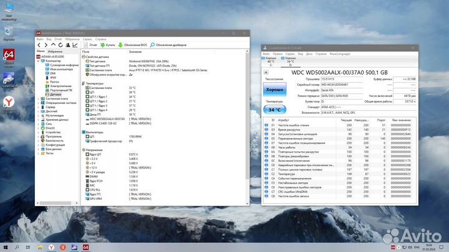Switch to Yandex browser in the taskbar
Viewport: 449px width, 252px height.
(51, 247)
